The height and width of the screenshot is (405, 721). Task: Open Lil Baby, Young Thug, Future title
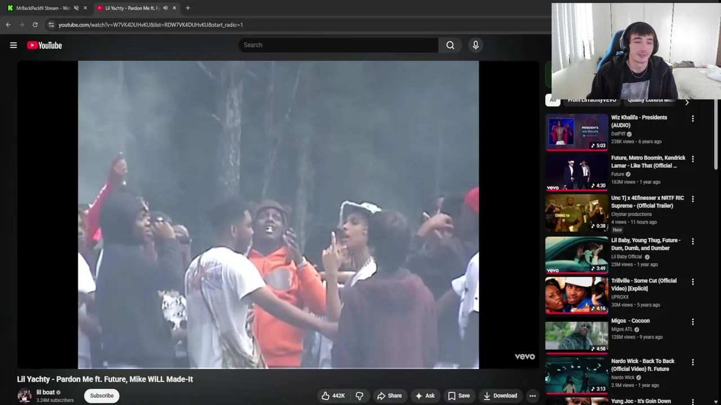(646, 244)
